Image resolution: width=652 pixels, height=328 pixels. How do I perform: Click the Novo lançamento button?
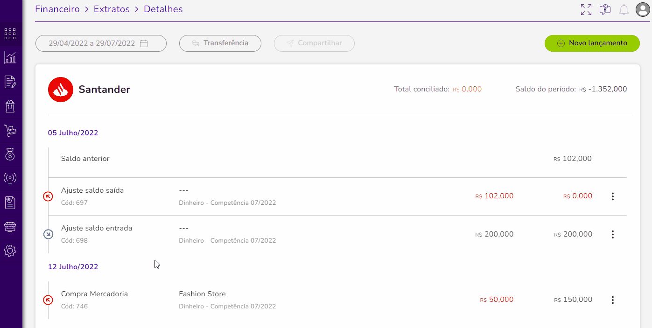tap(592, 43)
